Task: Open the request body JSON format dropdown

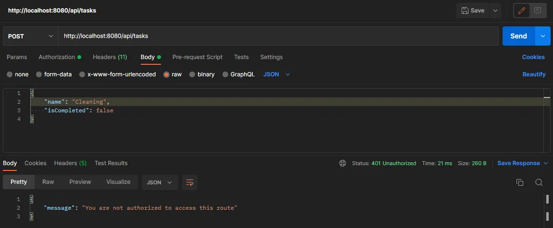Action: tap(277, 74)
